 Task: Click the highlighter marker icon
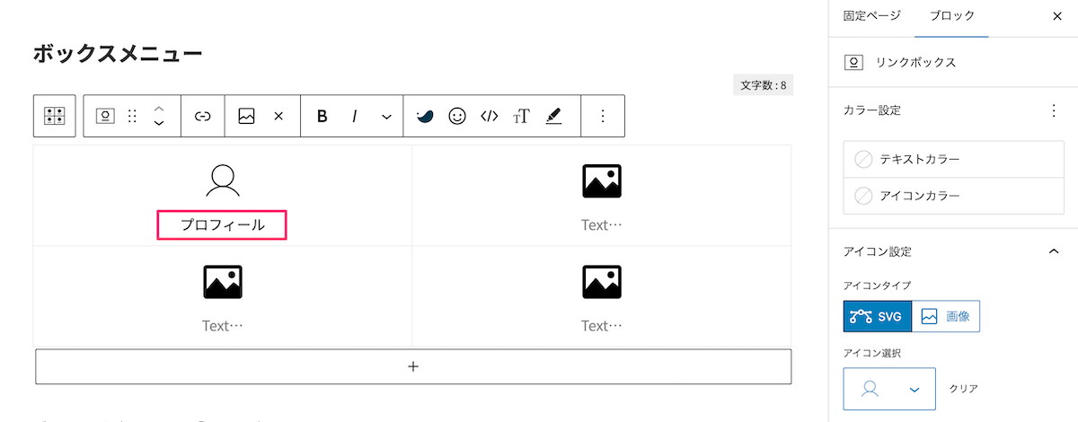(553, 116)
